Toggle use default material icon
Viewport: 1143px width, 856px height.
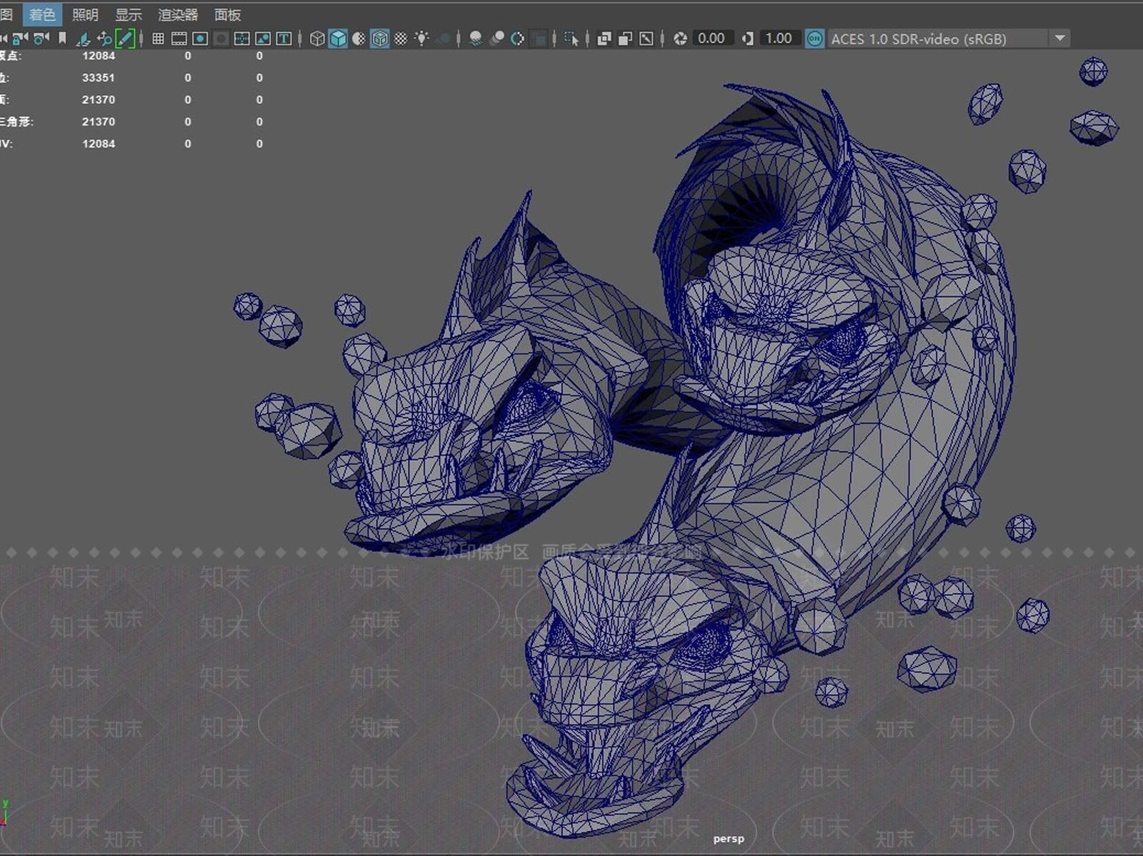359,39
